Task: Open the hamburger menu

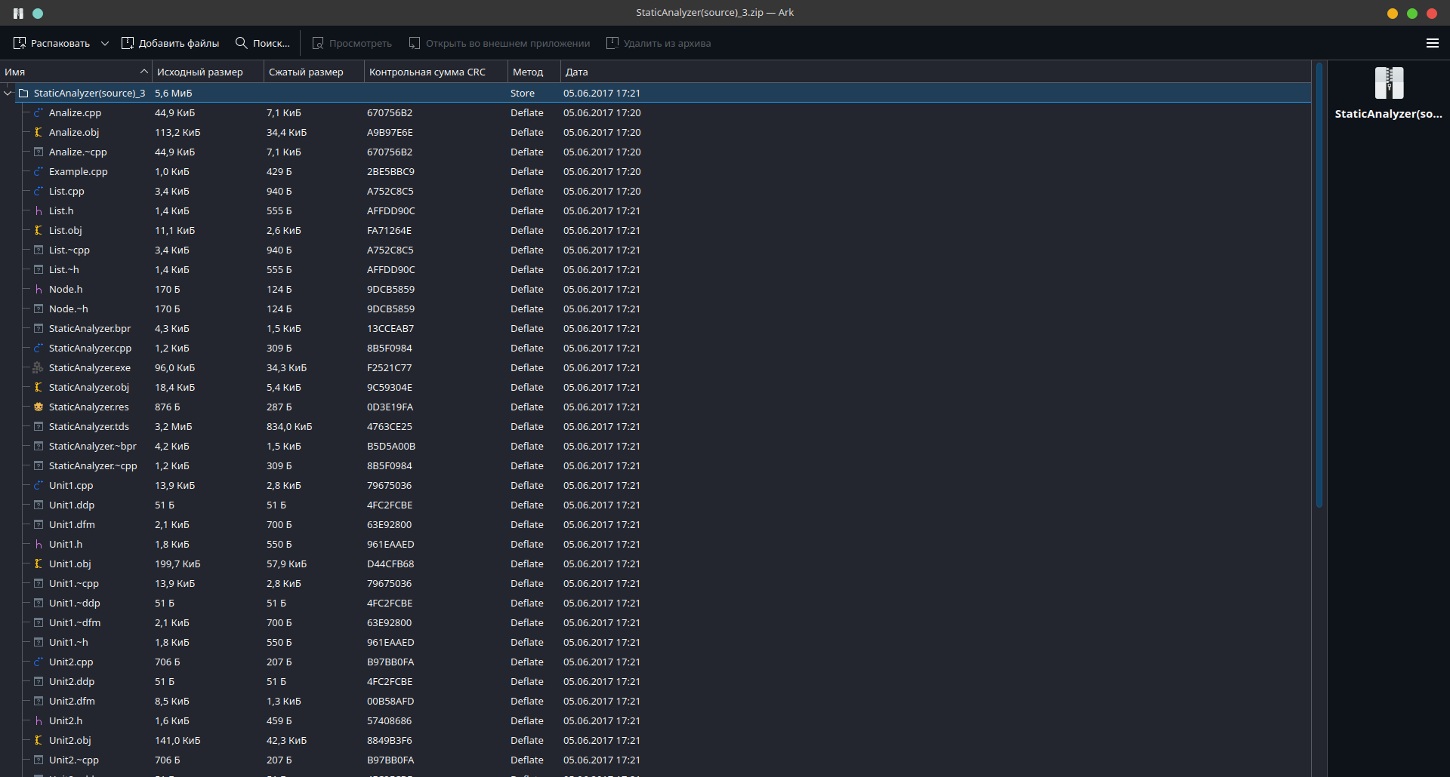Action: point(1432,43)
